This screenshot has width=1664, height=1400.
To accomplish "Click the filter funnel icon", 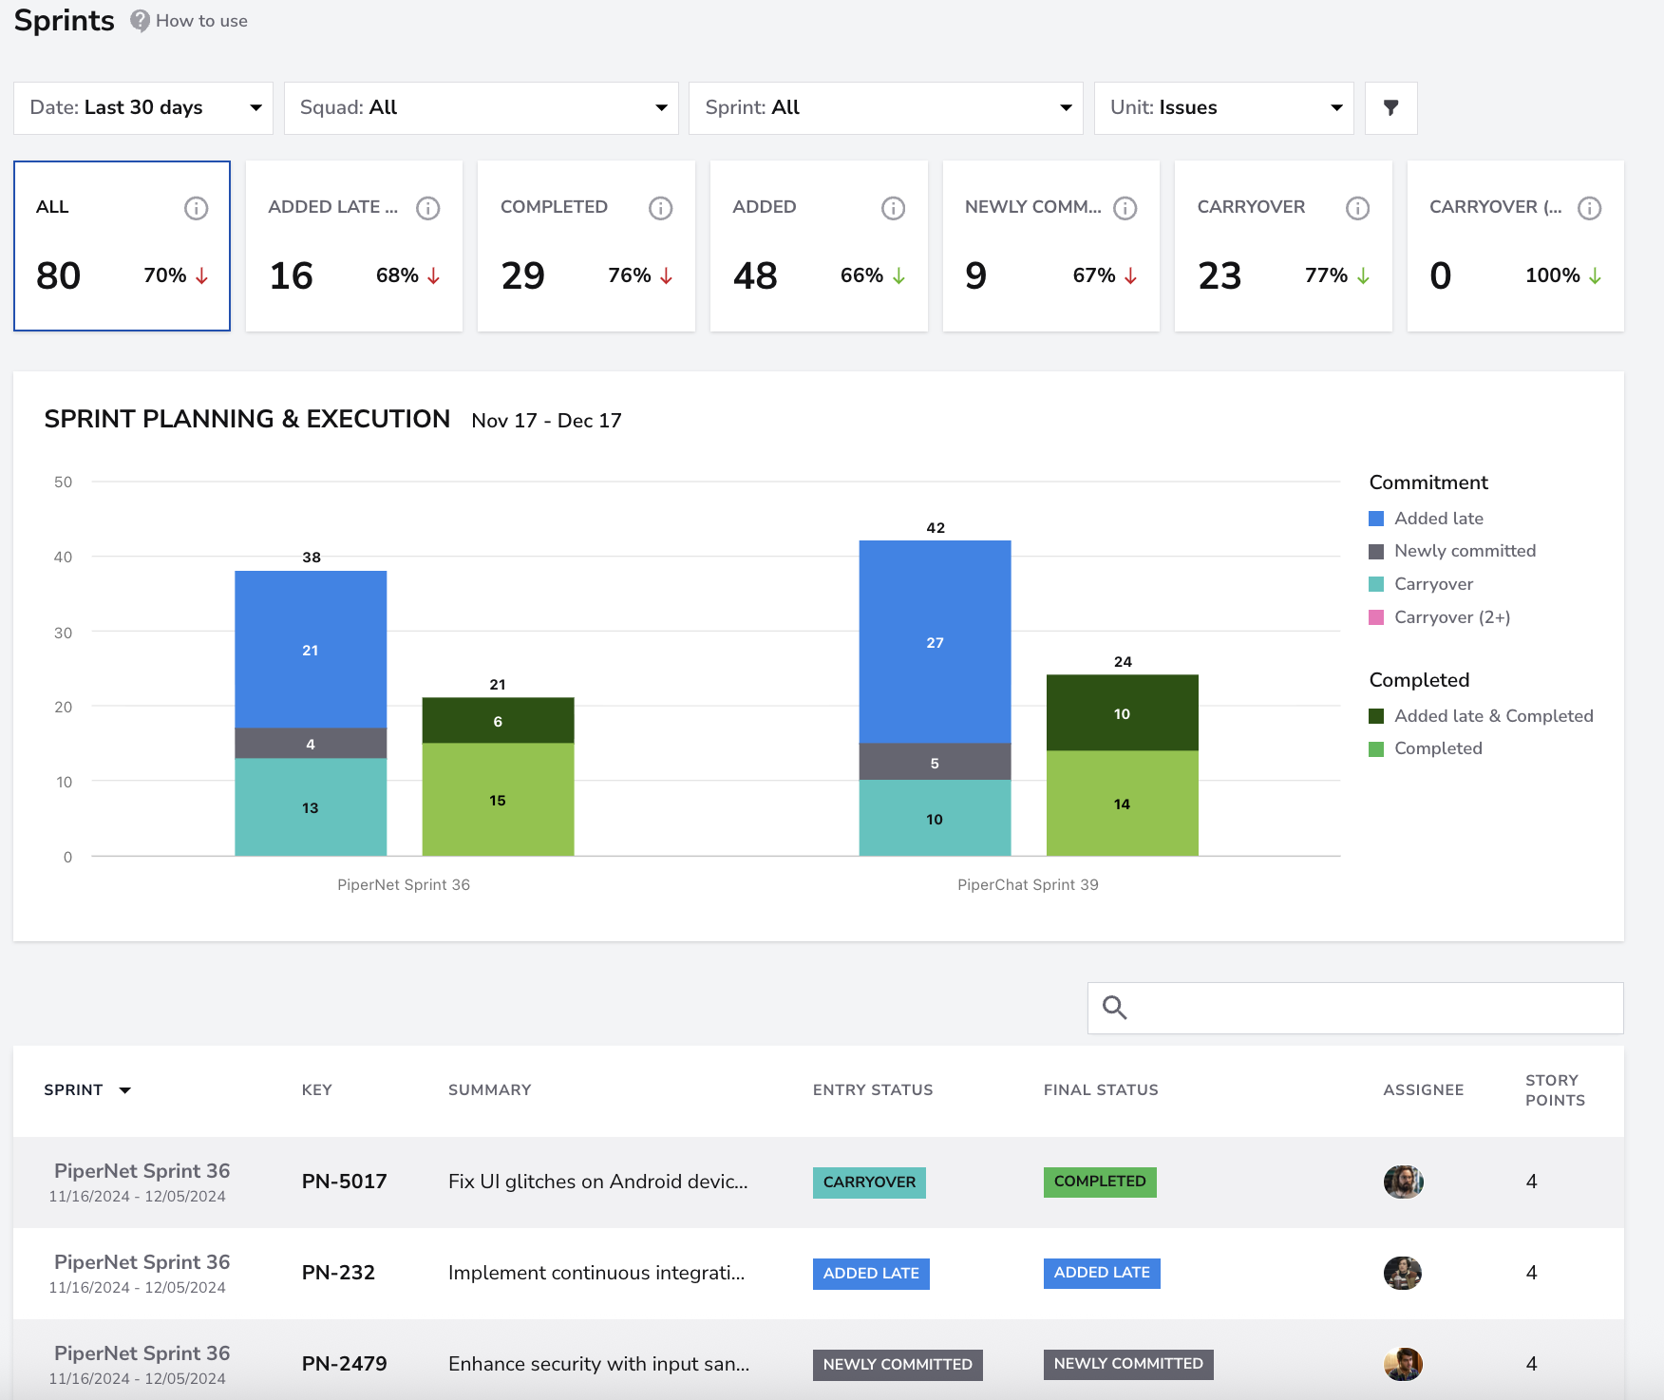I will click(1390, 107).
